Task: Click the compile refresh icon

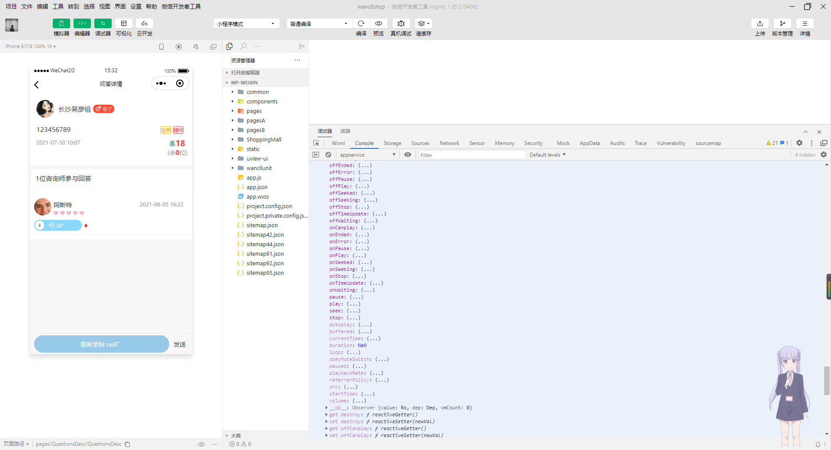Action: (x=361, y=24)
